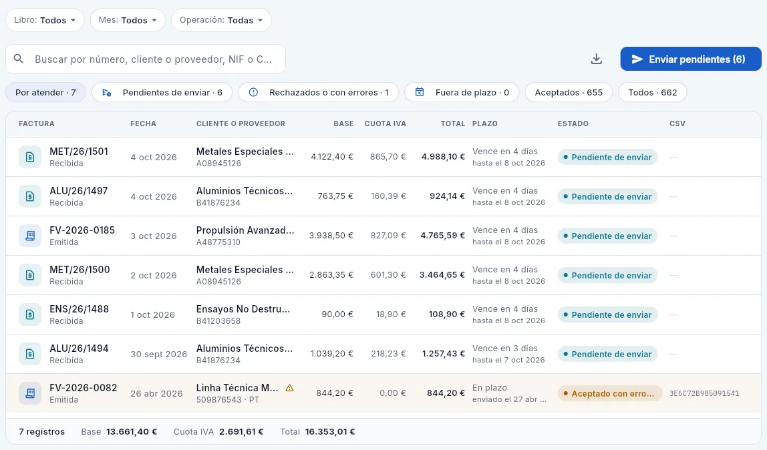Screen dimensions: 767x450
Task: Click the issued invoice icon for FV-2026-0082
Action: pyautogui.click(x=30, y=393)
